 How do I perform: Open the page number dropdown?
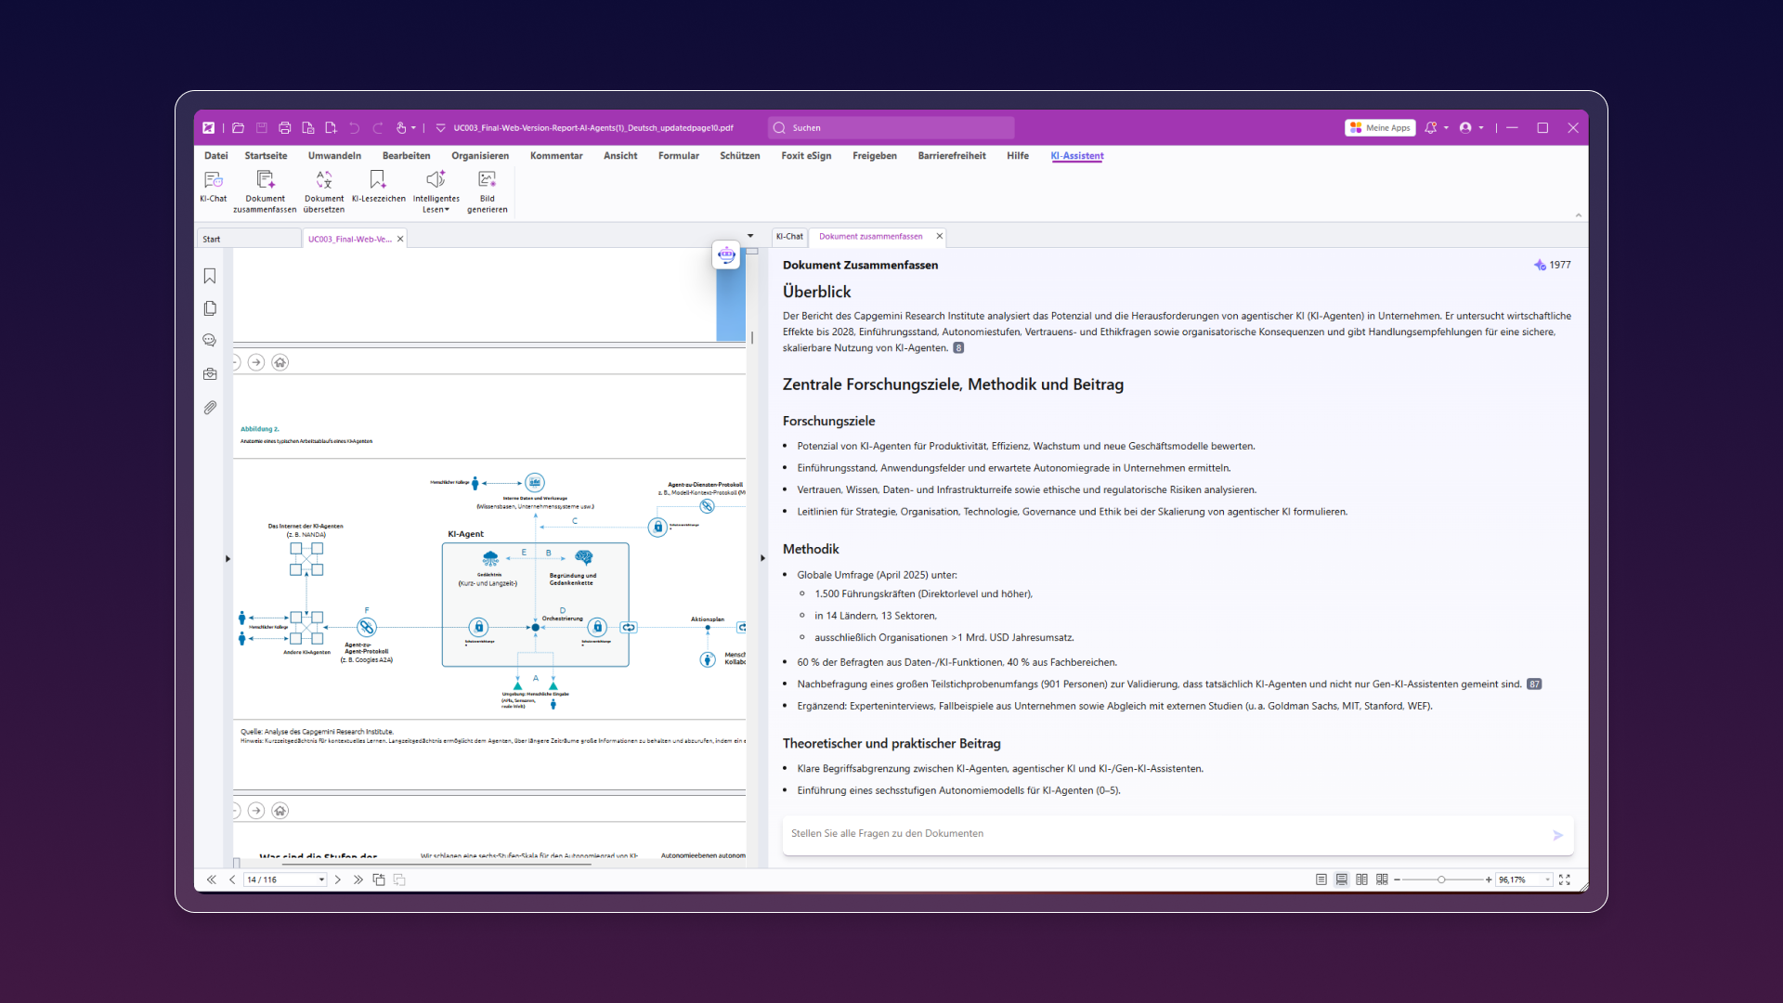[x=321, y=879]
